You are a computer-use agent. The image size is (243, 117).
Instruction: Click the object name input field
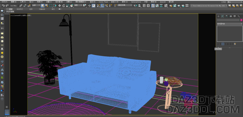coord(228,20)
